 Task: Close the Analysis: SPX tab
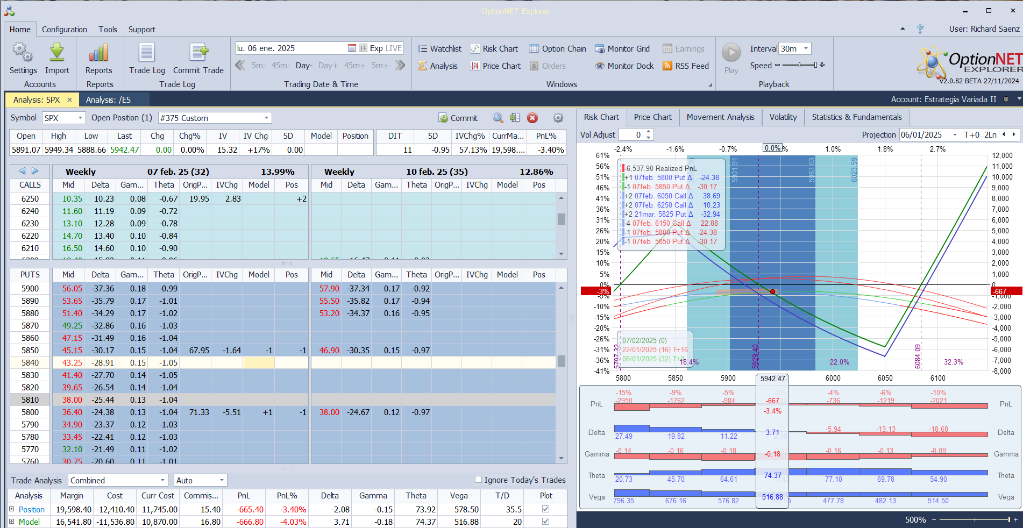tap(69, 99)
